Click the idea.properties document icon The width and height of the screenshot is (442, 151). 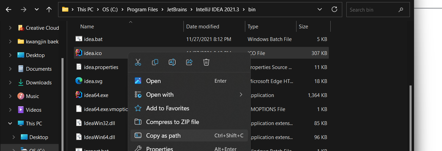pyautogui.click(x=79, y=67)
